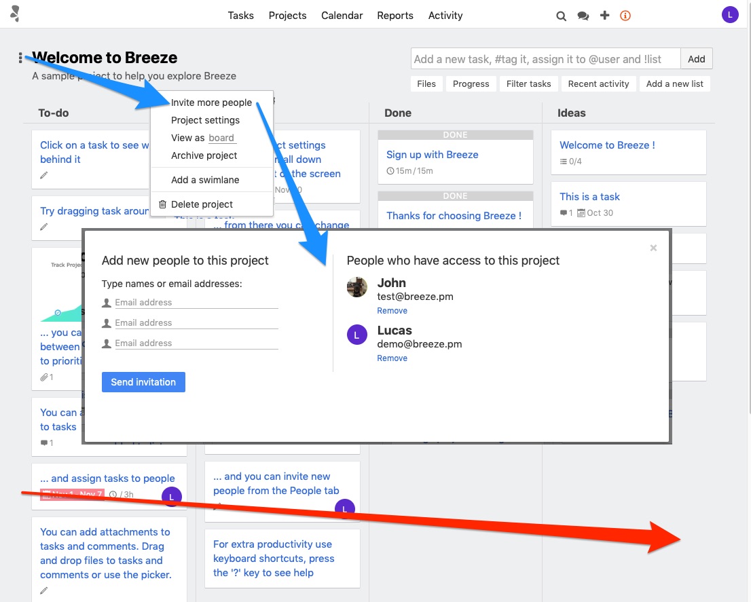Select Project settings menu entry

tap(206, 120)
